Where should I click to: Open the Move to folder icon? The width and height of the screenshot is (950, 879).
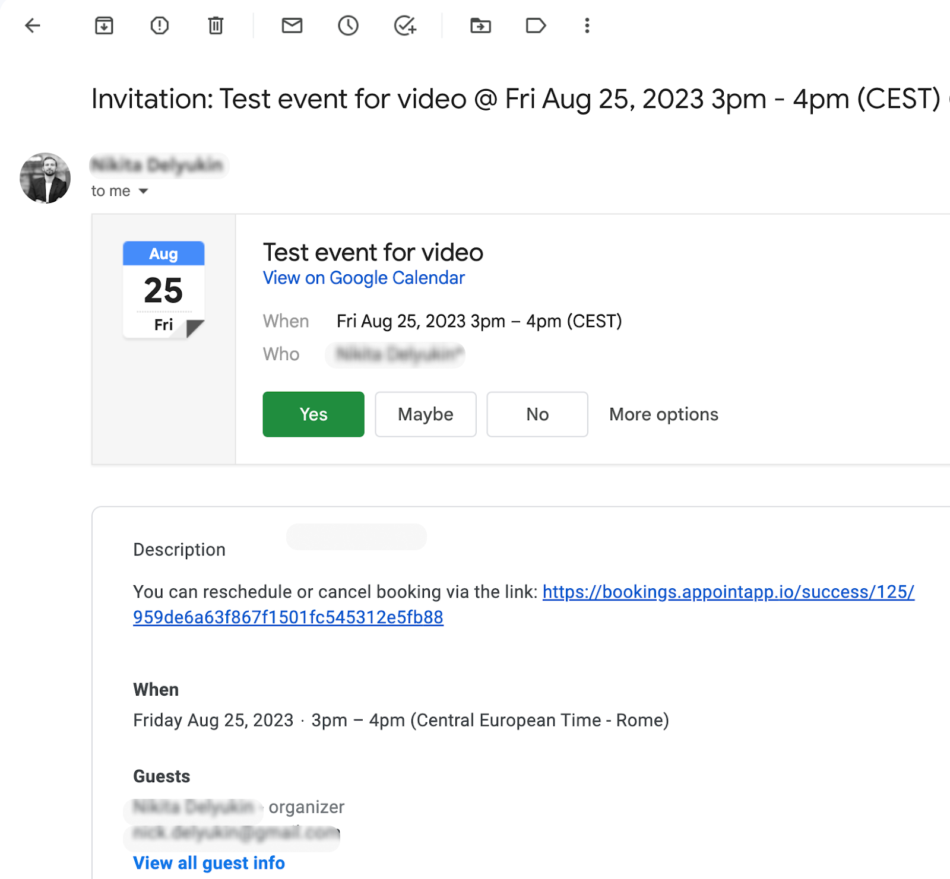pos(480,26)
